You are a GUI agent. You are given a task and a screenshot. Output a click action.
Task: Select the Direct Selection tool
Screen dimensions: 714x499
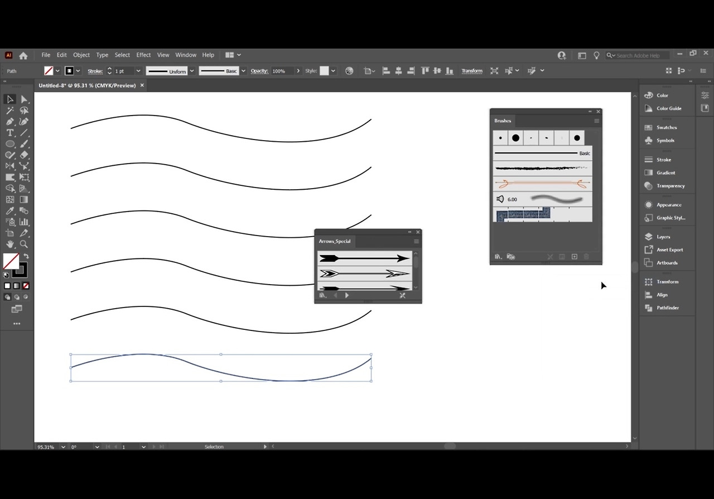click(x=24, y=99)
